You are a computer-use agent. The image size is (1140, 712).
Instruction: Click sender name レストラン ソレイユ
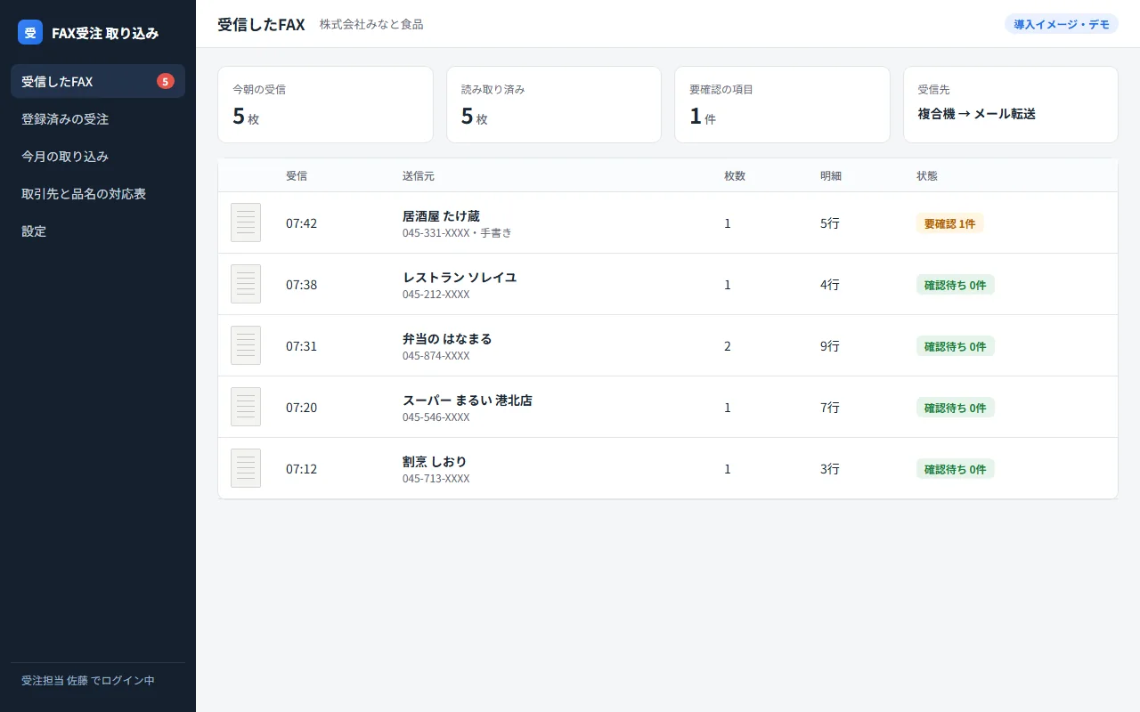[x=460, y=278]
